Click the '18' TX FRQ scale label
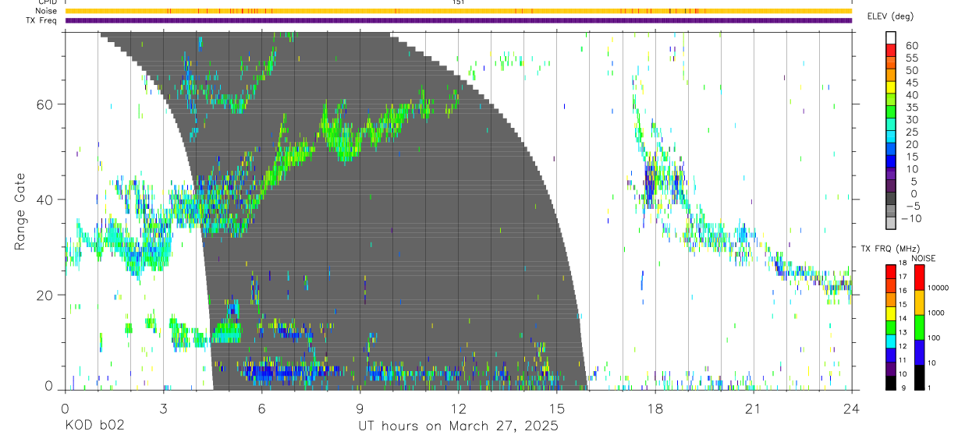Viewport: 958px width, 442px height. point(904,263)
